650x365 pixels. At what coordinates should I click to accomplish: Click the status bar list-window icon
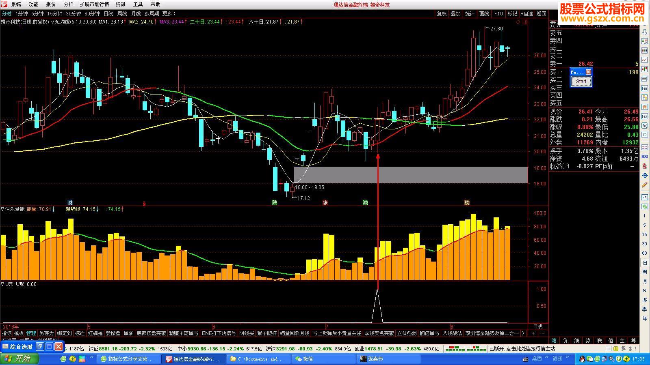coord(609,348)
